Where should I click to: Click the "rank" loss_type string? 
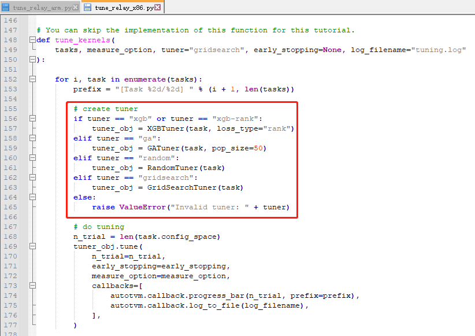pyautogui.click(x=277, y=128)
